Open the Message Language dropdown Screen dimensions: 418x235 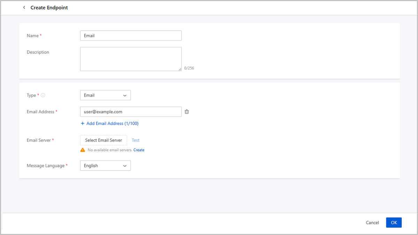pyautogui.click(x=106, y=166)
